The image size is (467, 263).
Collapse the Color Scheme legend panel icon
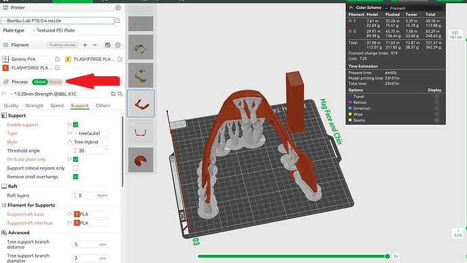(351, 7)
